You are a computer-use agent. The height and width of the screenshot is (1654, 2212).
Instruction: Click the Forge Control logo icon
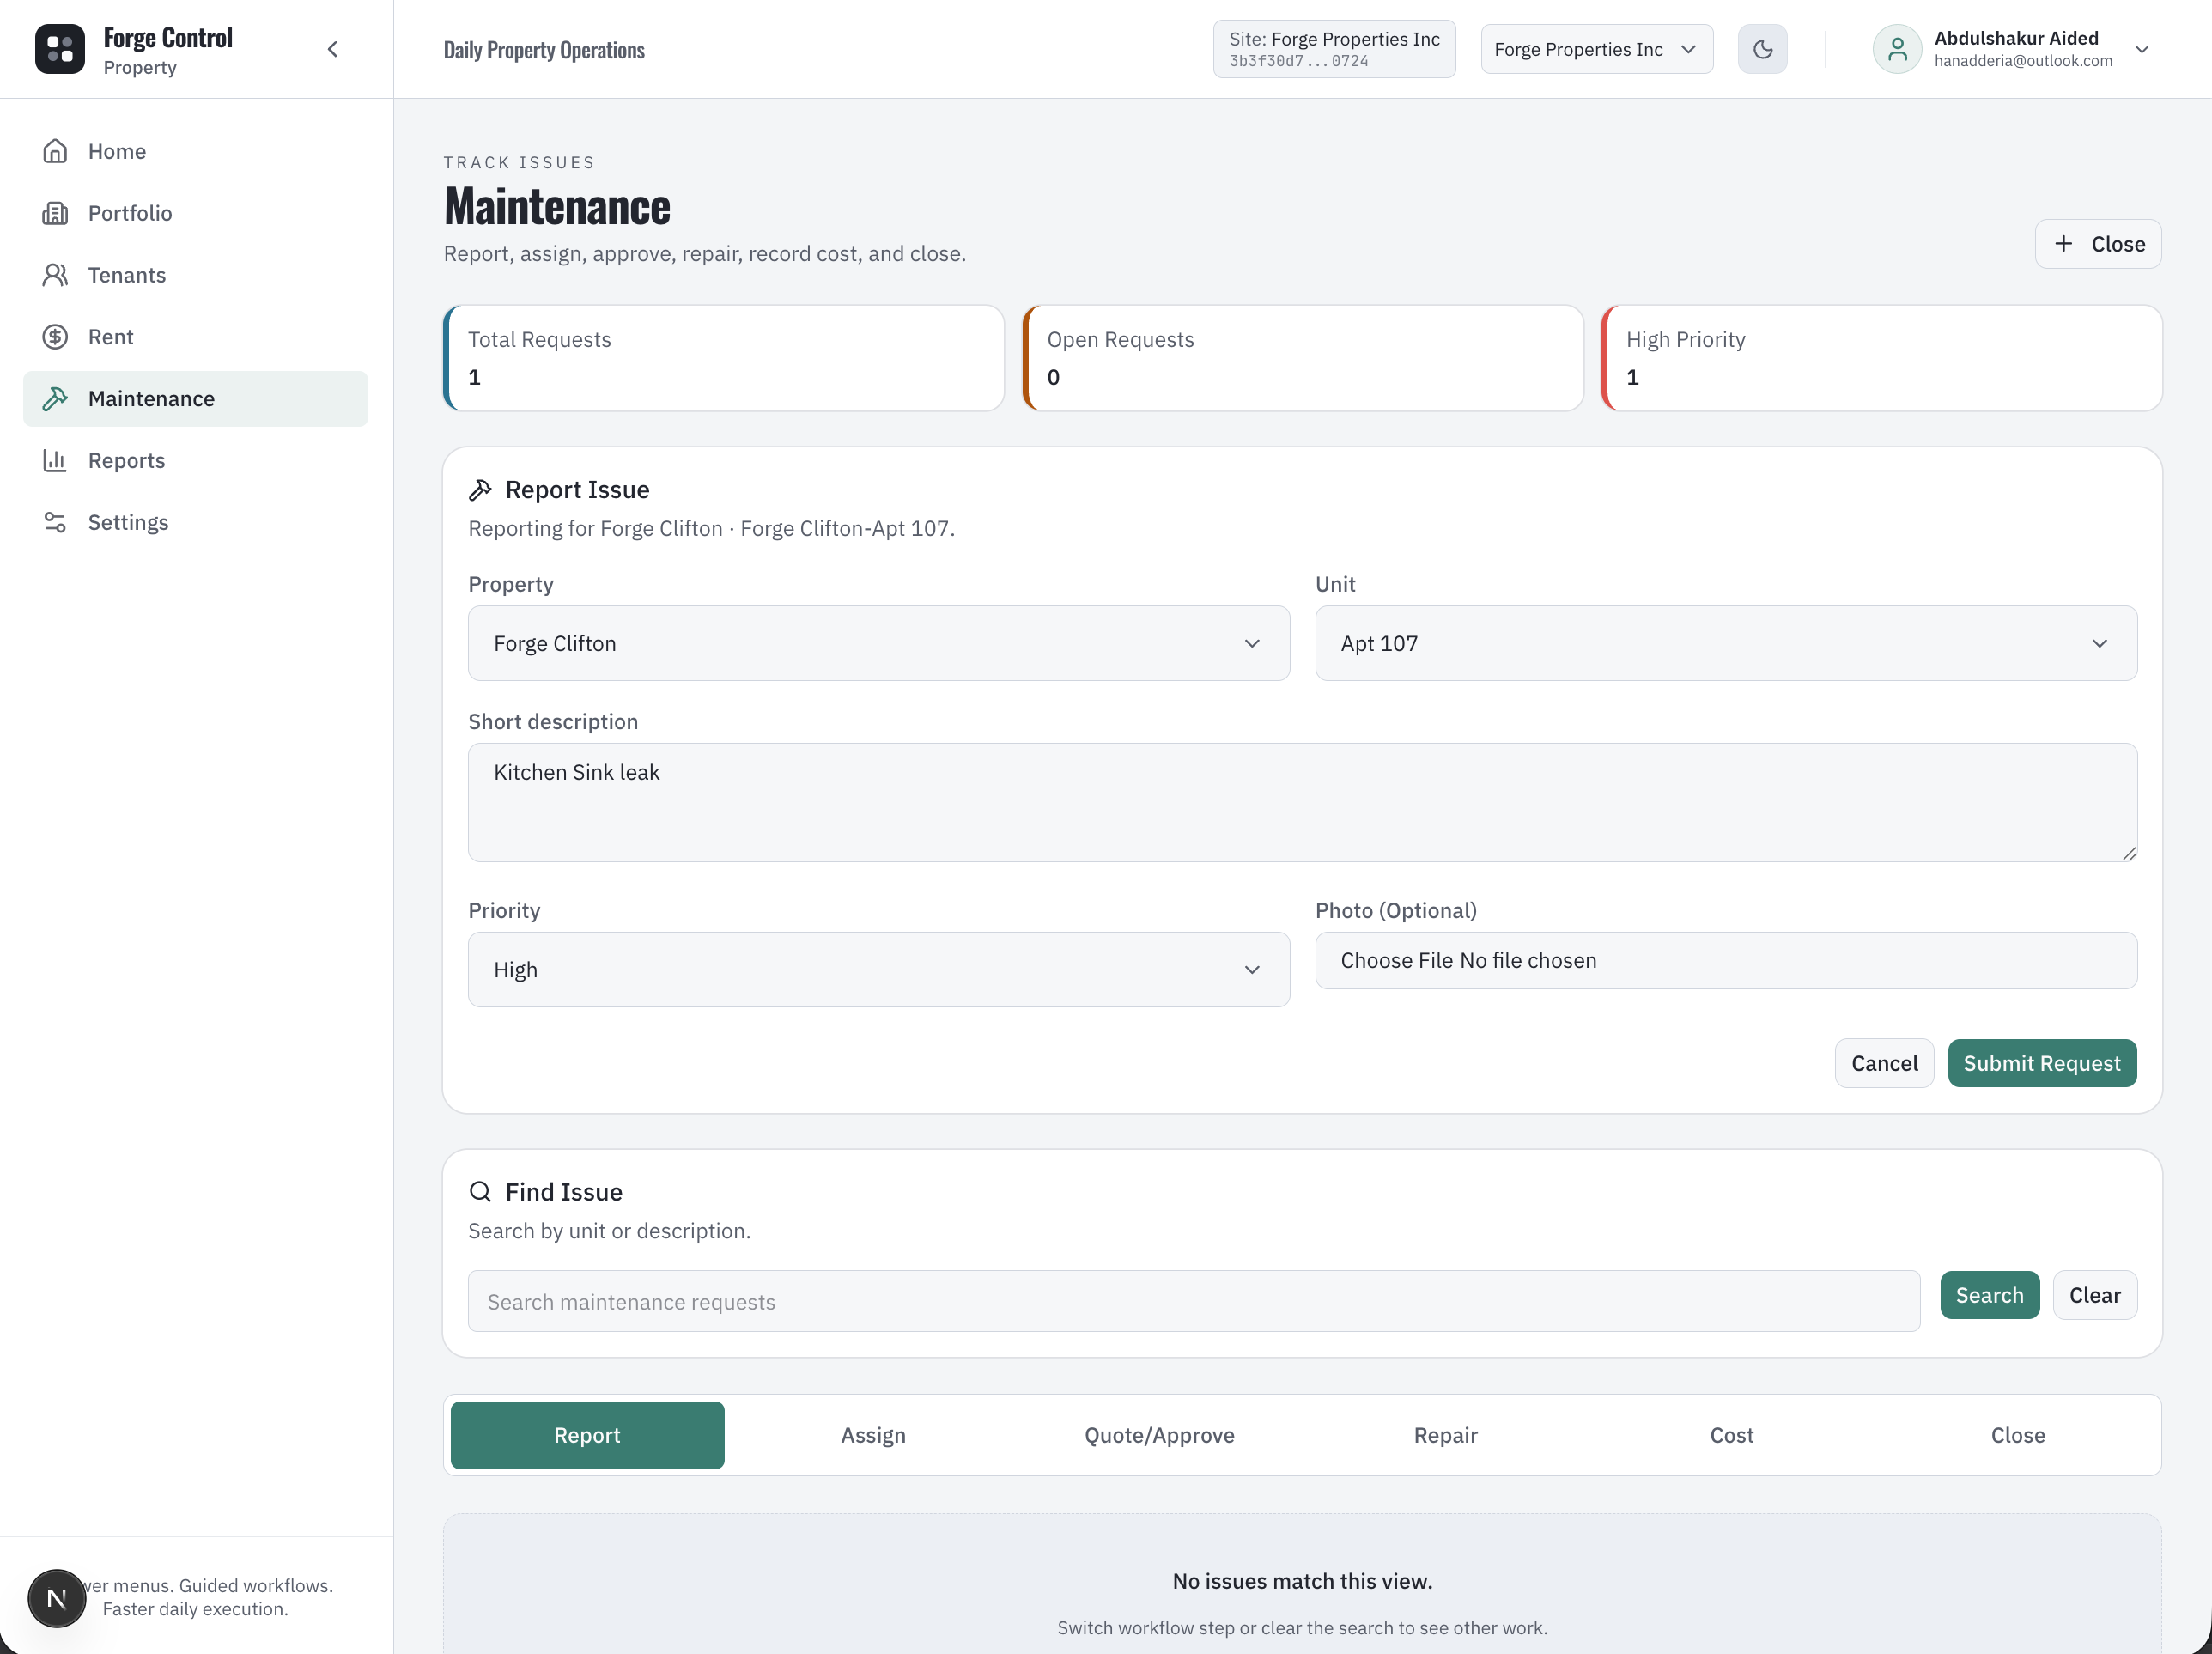click(60, 49)
